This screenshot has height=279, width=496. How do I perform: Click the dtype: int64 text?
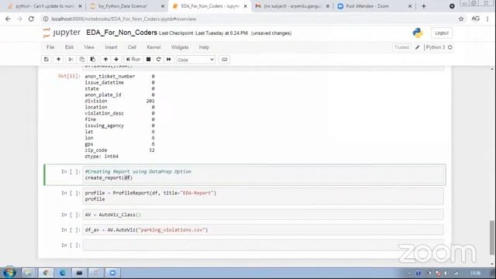[x=102, y=157]
